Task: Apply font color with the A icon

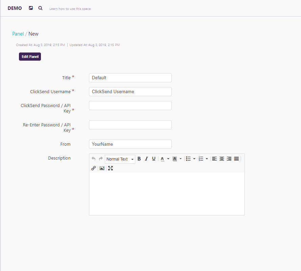Action: [x=162, y=159]
